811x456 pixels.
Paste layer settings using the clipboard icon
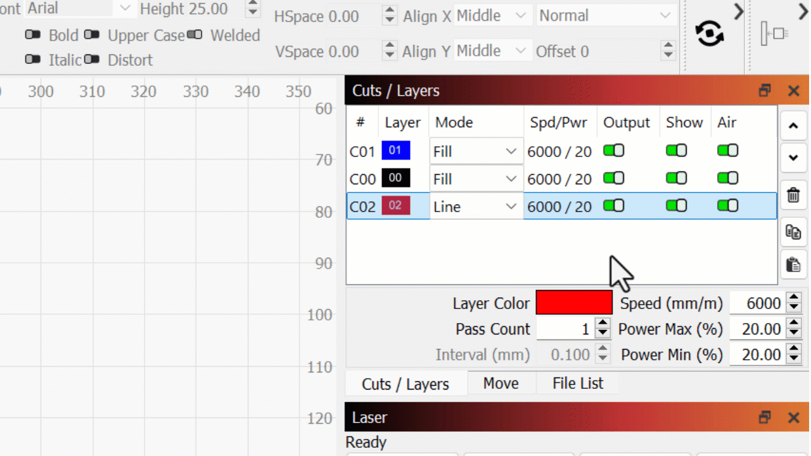[793, 264]
